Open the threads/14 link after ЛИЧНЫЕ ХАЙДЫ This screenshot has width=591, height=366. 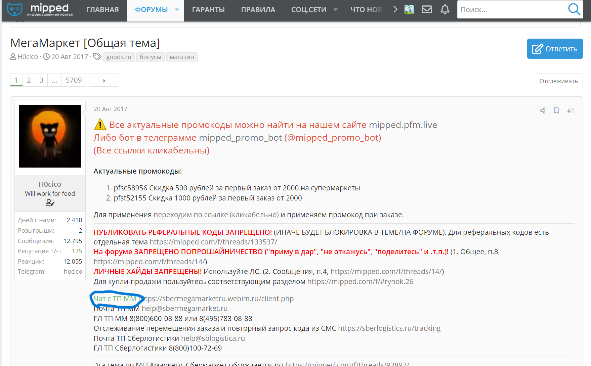pyautogui.click(x=386, y=272)
